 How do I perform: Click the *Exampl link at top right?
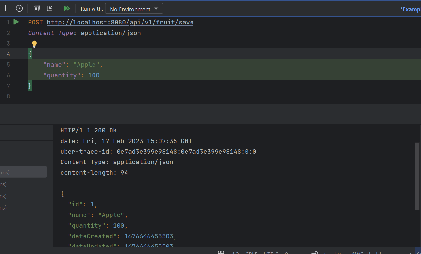(x=410, y=9)
